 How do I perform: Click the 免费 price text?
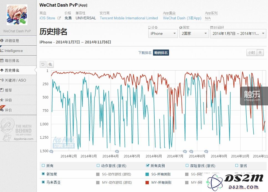click(68, 18)
